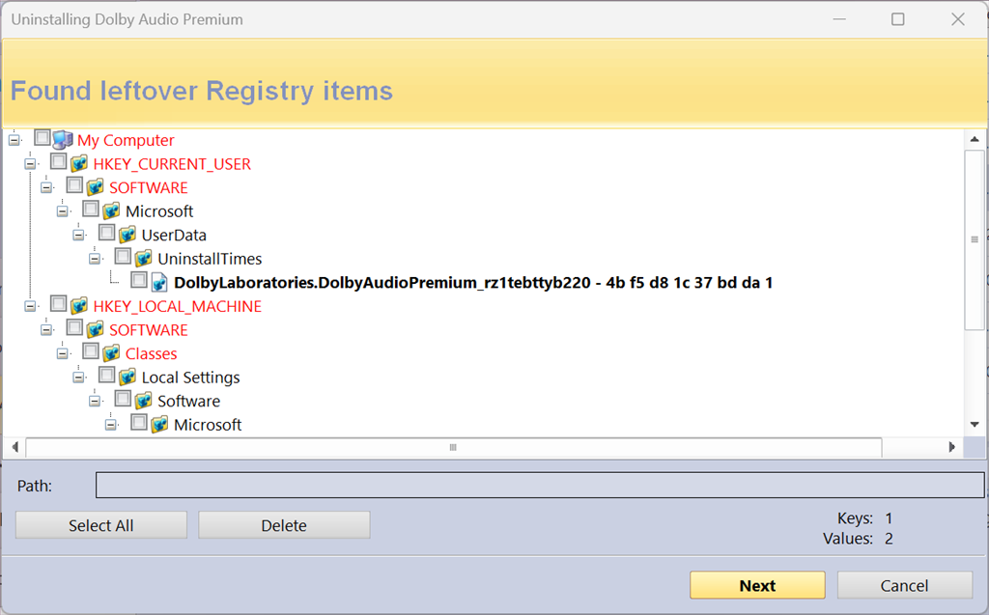The width and height of the screenshot is (989, 615).
Task: Click the folder icon next to Classes
Action: pos(111,353)
